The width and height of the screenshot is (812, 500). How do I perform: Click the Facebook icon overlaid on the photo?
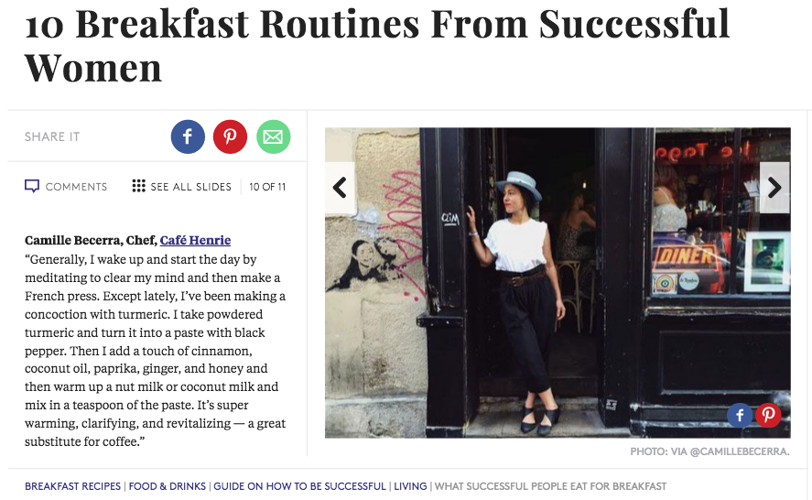click(x=740, y=415)
